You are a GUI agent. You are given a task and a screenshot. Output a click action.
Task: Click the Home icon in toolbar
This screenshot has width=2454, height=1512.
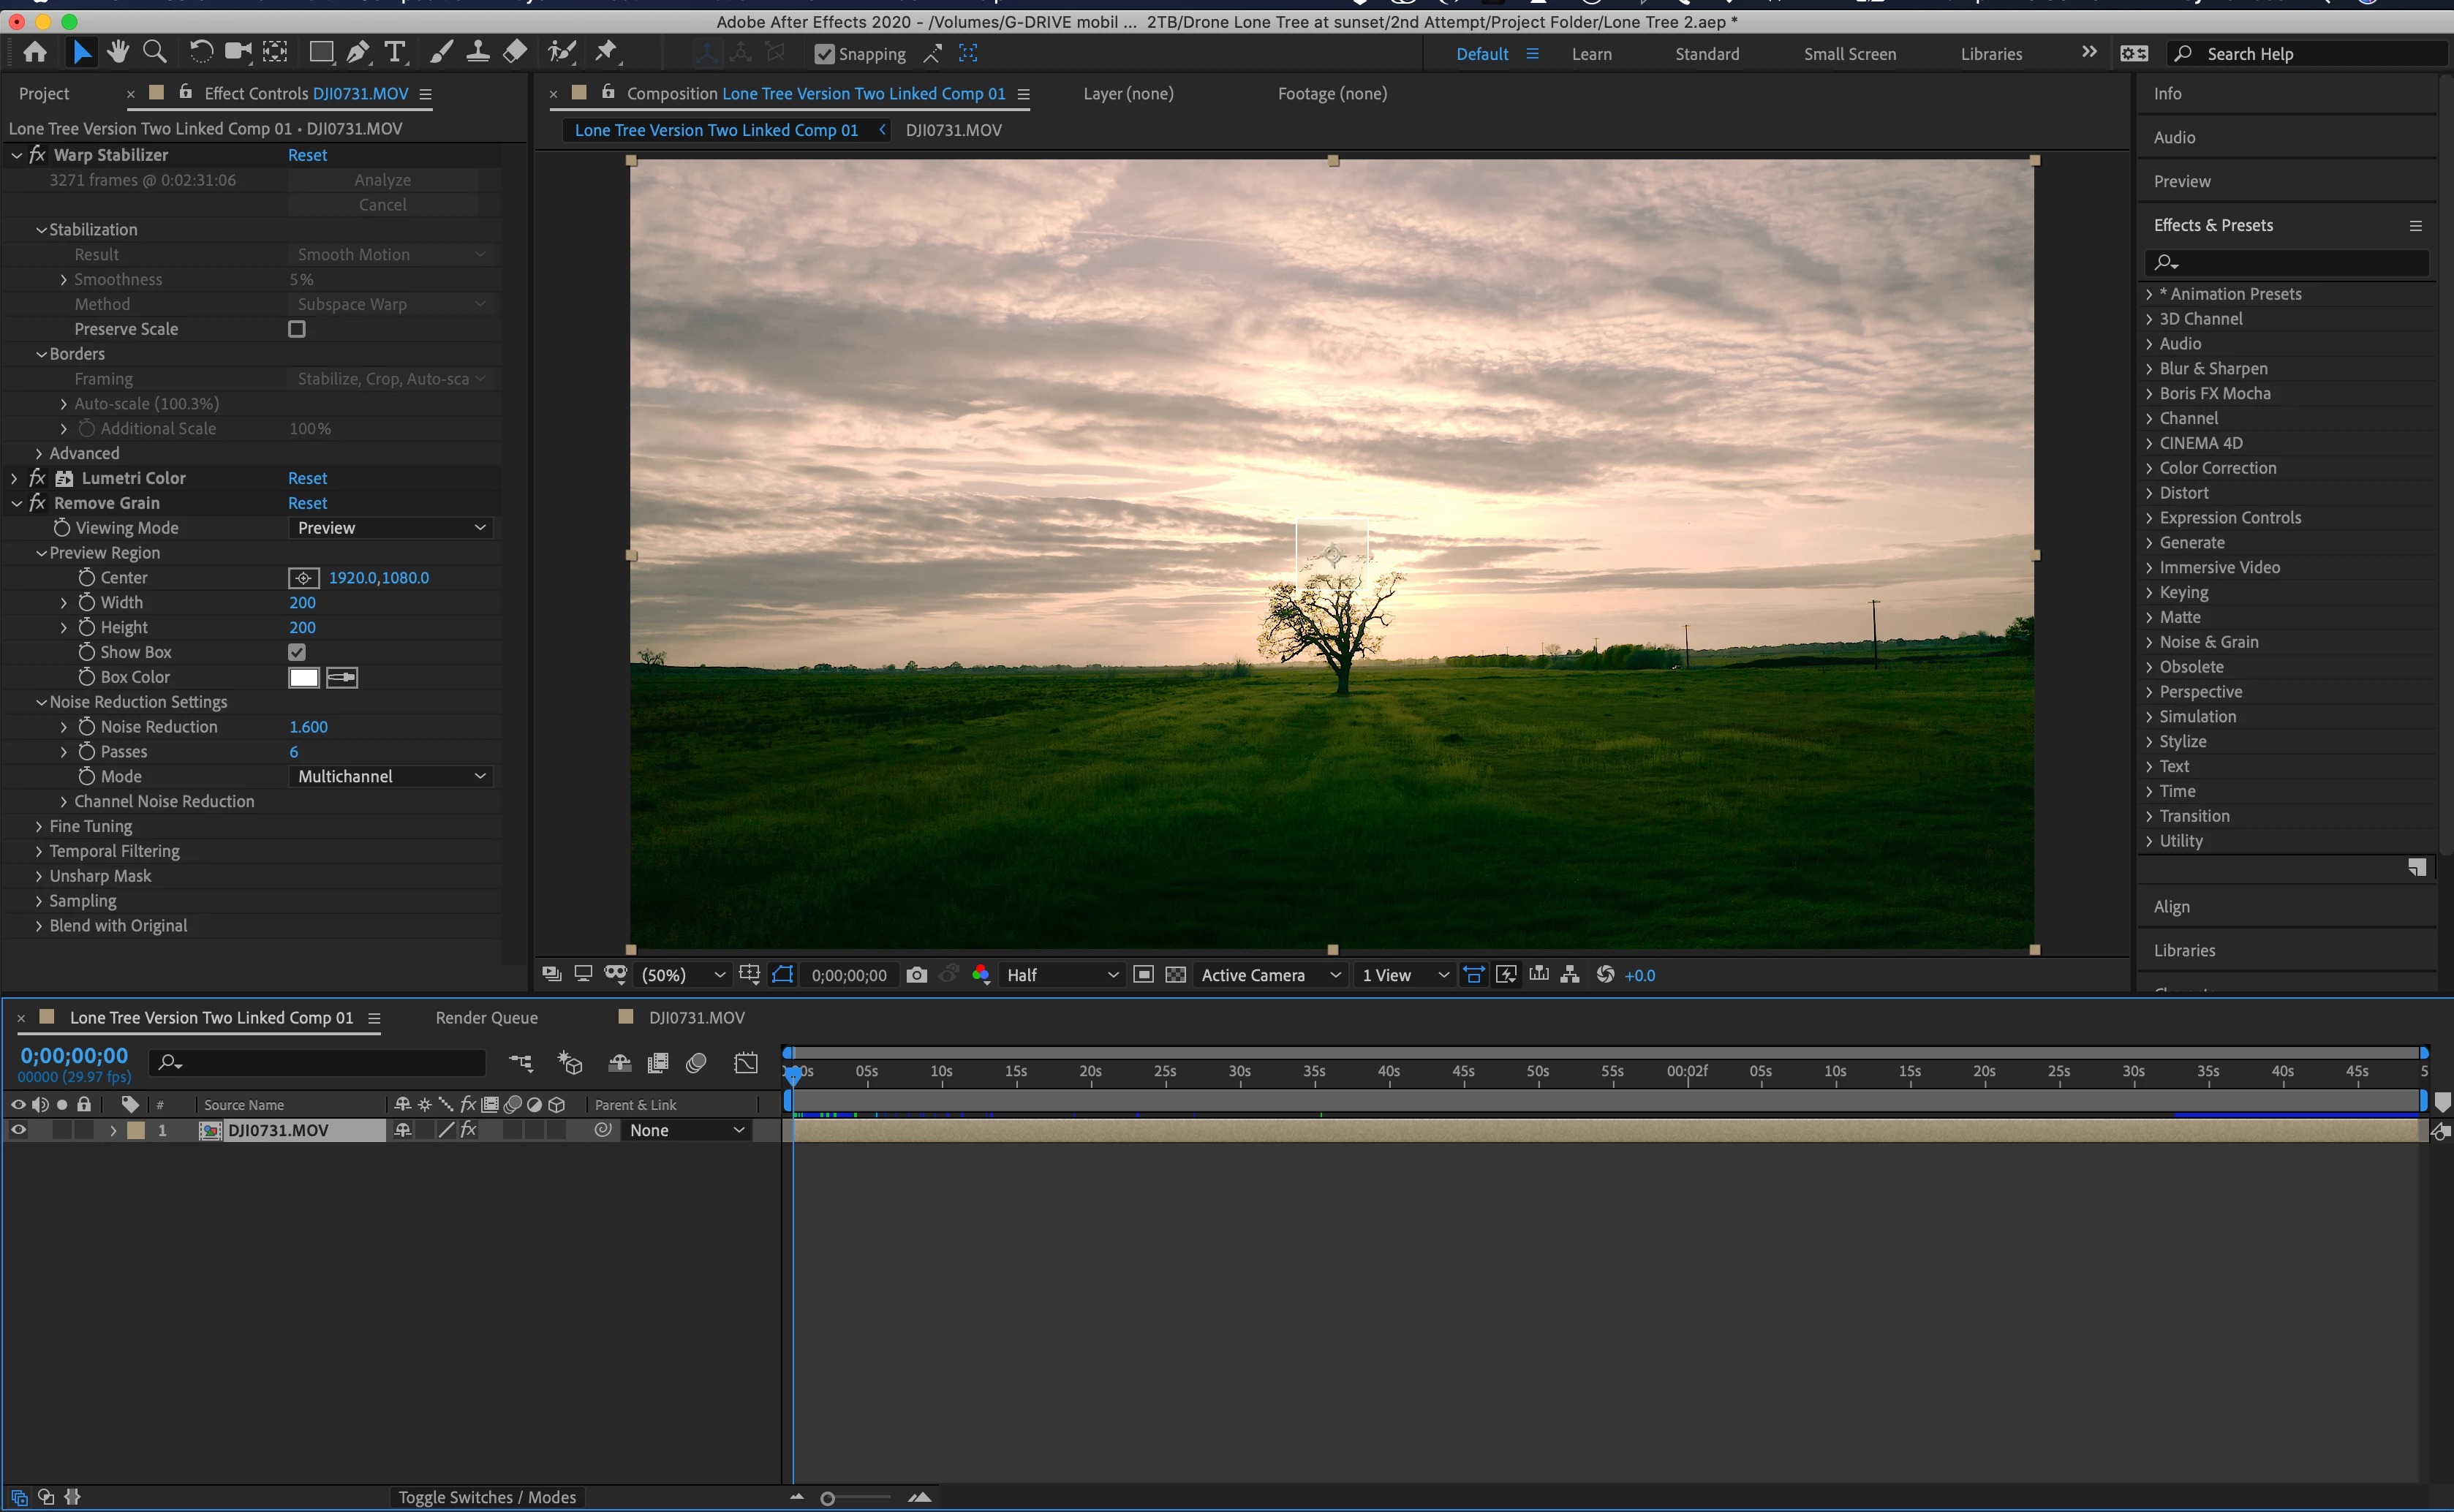(35, 52)
